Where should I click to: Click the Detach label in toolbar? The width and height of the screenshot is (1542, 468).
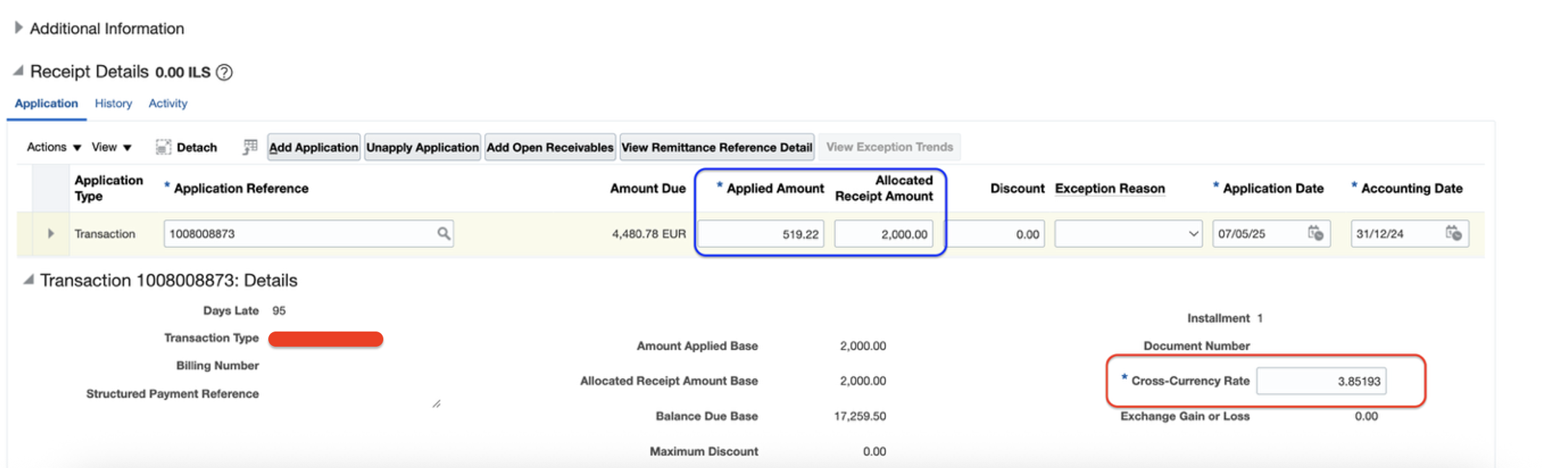coord(197,147)
